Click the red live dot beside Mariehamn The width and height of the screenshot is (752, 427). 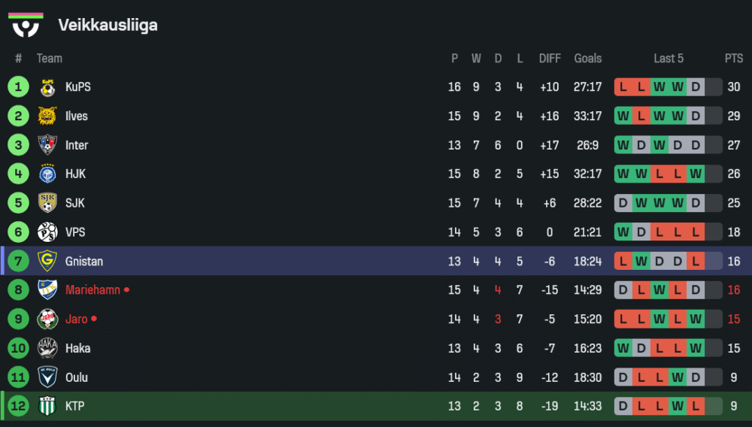pos(126,290)
